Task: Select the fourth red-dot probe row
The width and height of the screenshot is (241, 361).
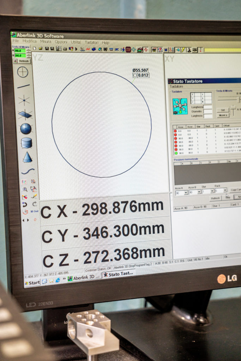Action: 207,142
